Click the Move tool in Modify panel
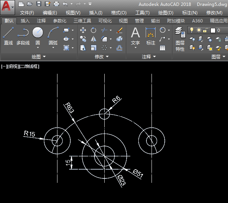The height and width of the screenshot is (203, 228). (x=83, y=30)
